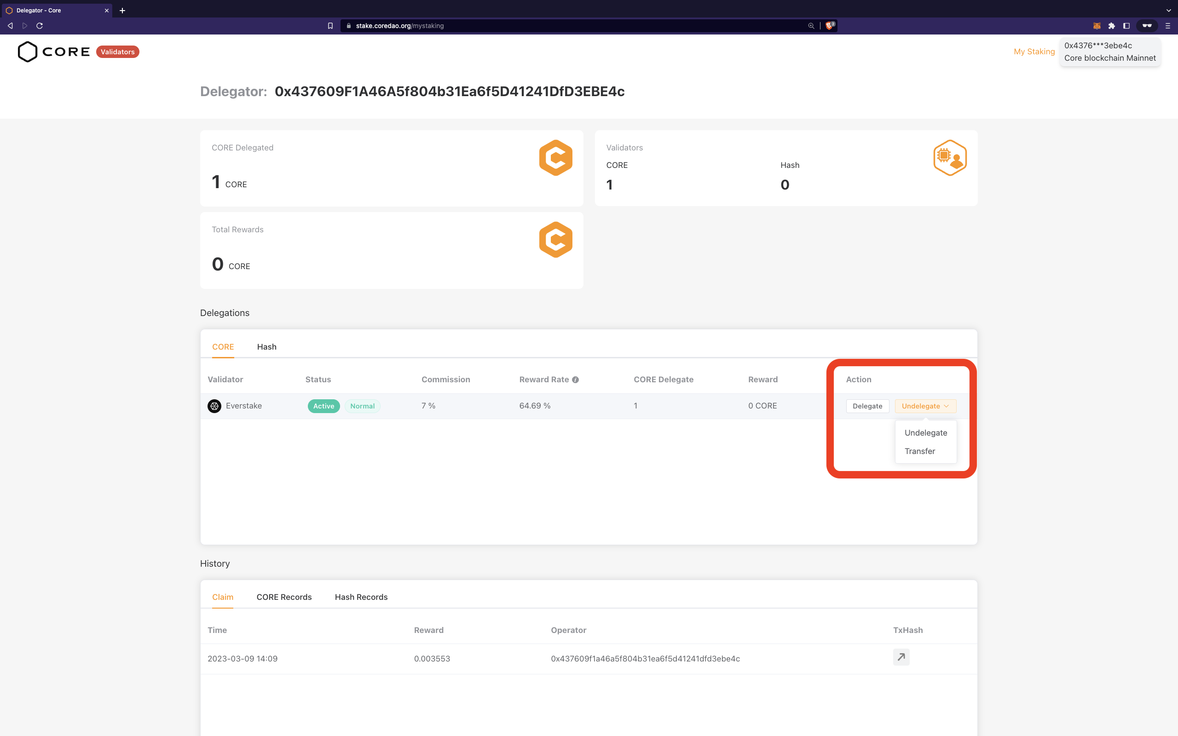Open the Brave hamburger menu
This screenshot has height=736, width=1178.
point(1168,26)
